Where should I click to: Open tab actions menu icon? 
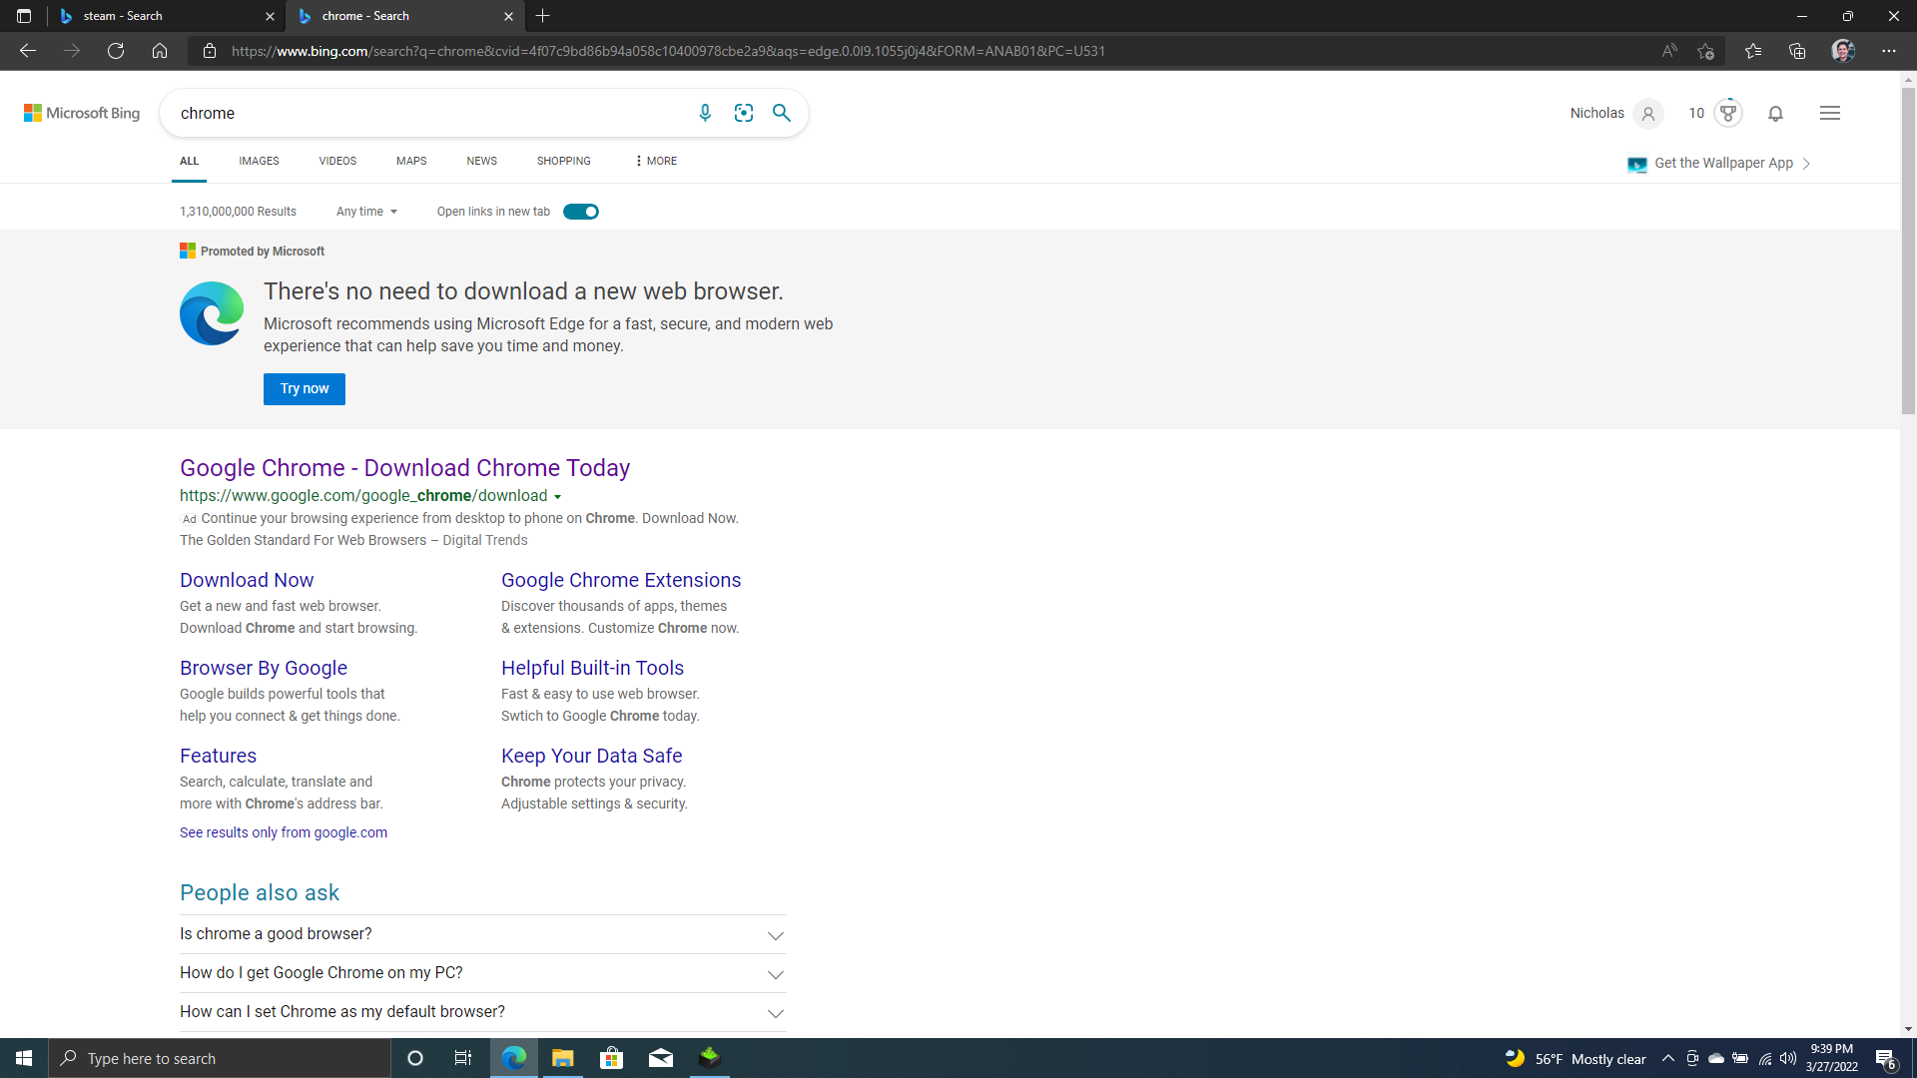tap(24, 16)
